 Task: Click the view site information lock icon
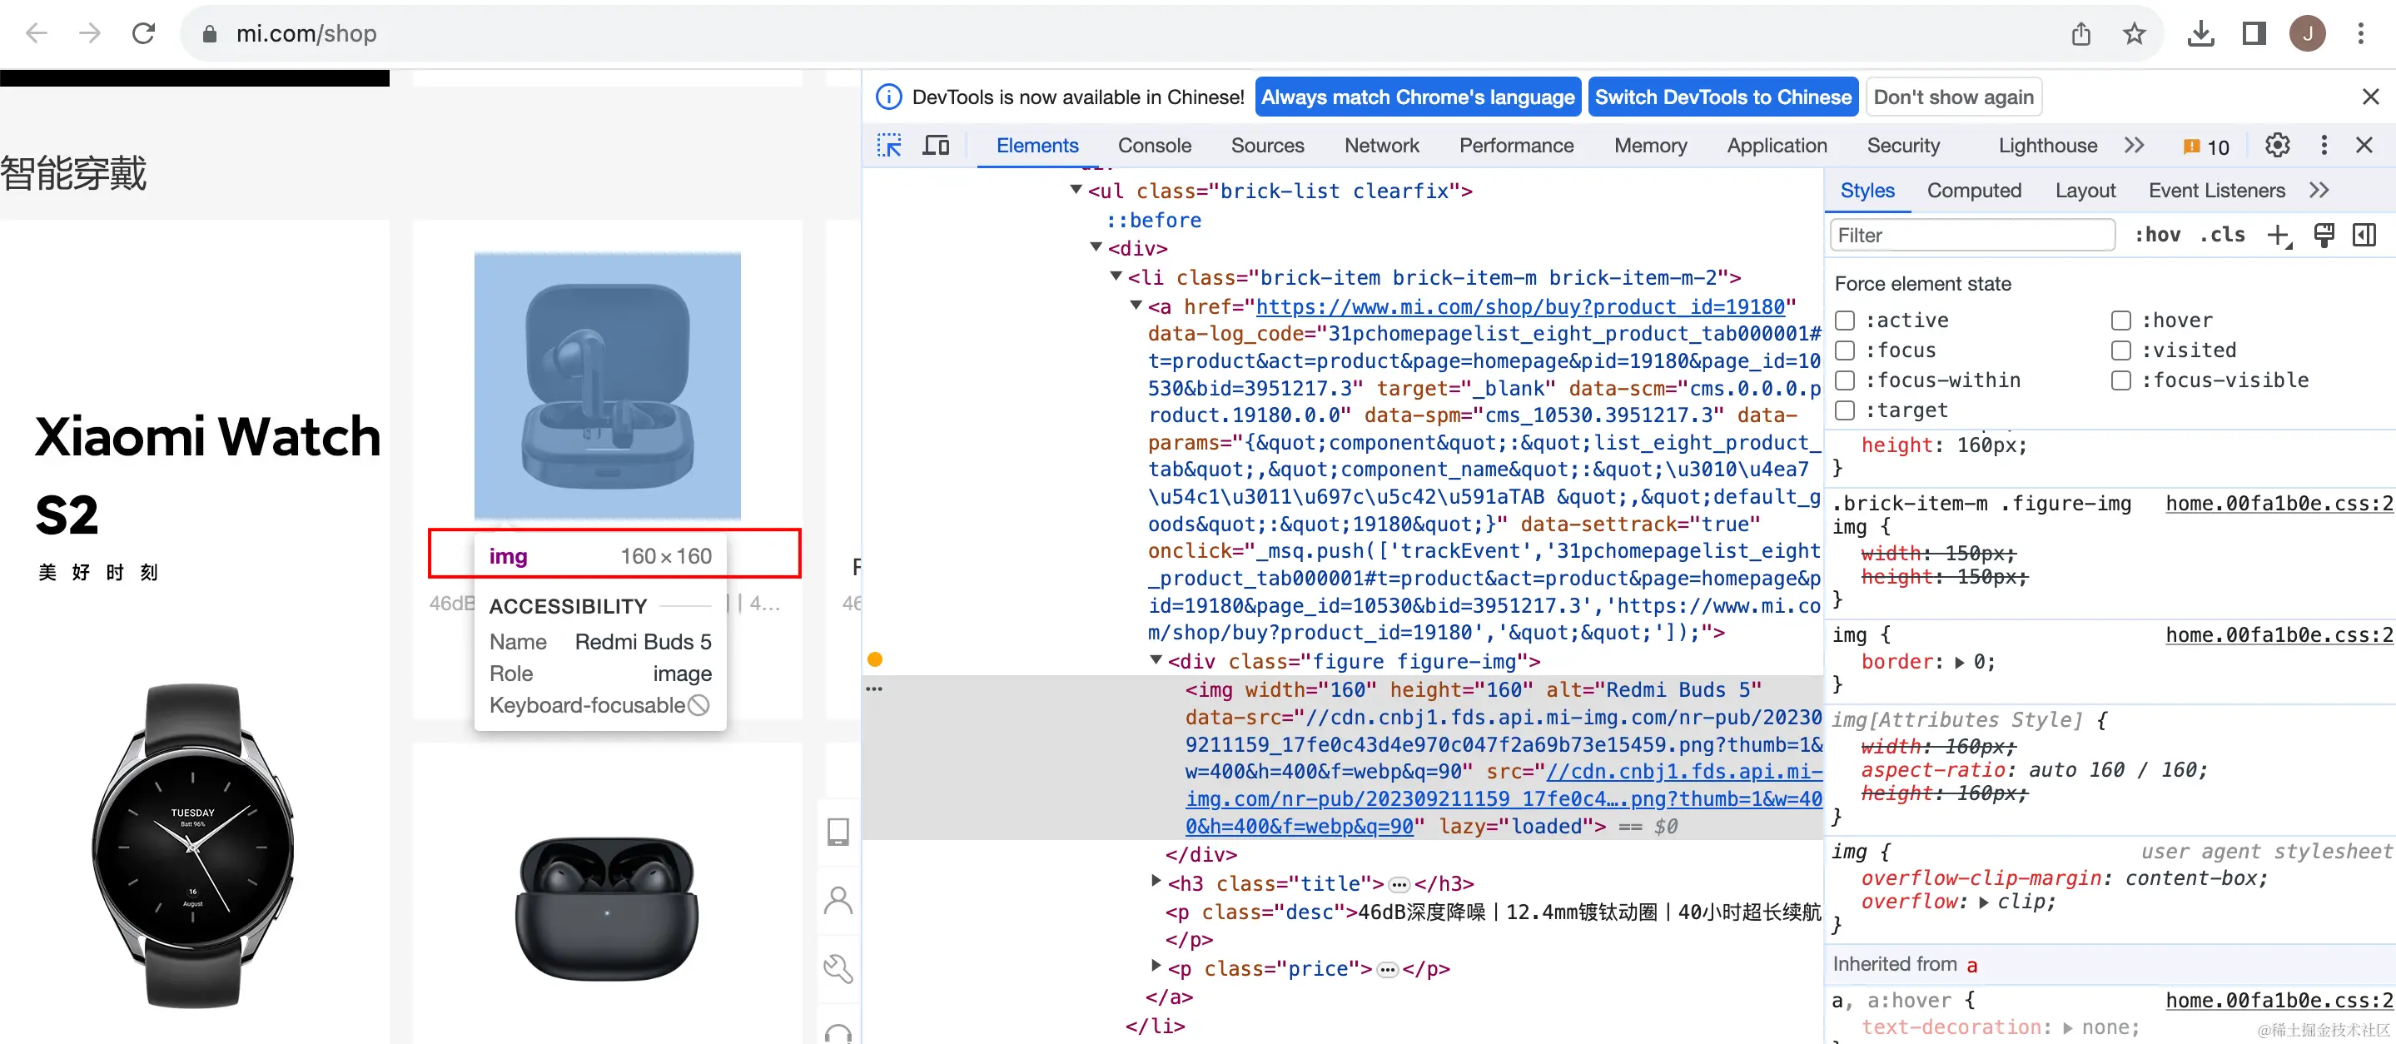[209, 34]
